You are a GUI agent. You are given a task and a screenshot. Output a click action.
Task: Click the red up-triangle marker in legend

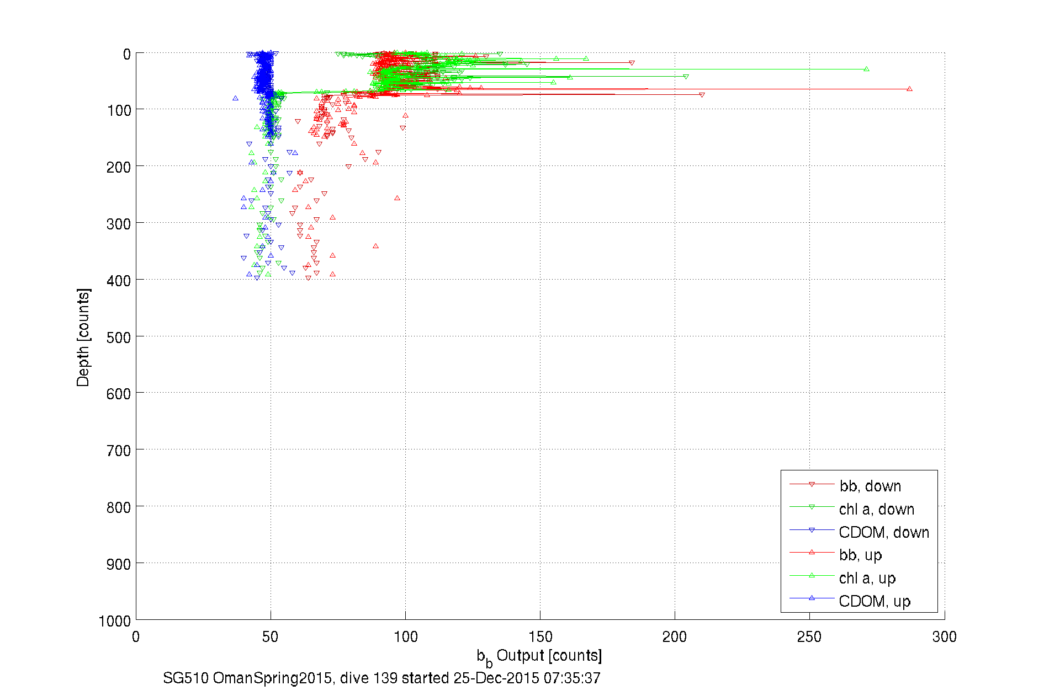point(812,552)
